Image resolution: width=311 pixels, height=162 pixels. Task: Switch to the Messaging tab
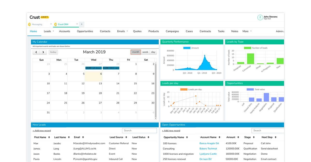37,25
